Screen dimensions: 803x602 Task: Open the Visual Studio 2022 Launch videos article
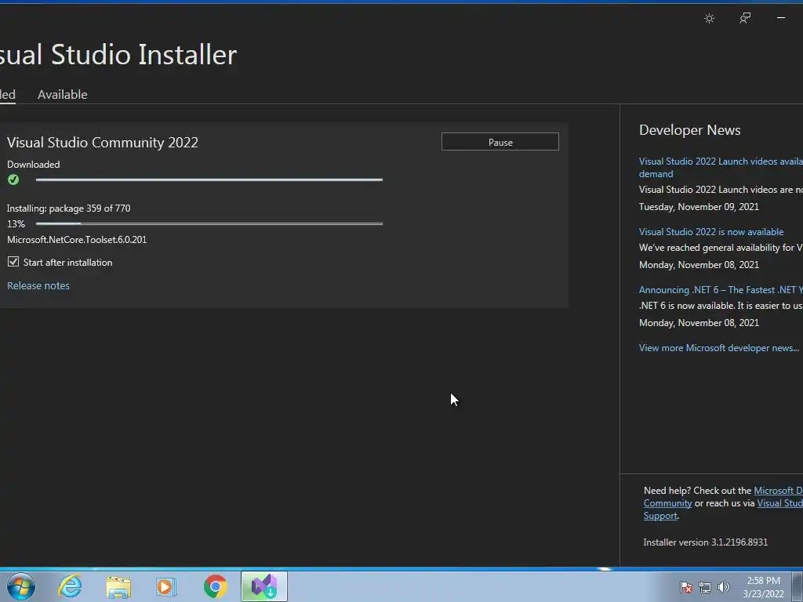721,168
